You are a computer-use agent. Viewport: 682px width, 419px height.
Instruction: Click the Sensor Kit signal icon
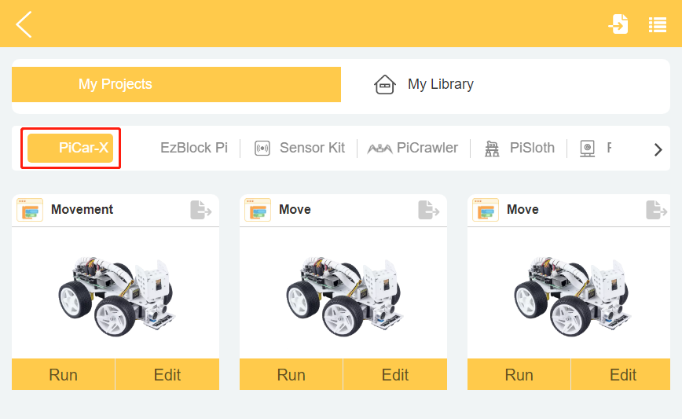pyautogui.click(x=262, y=149)
